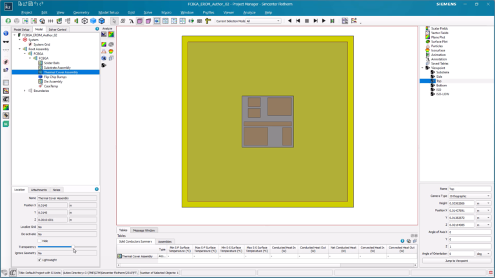The width and height of the screenshot is (495, 278).
Task: Switch to the Message Window tab
Action: 144,230
